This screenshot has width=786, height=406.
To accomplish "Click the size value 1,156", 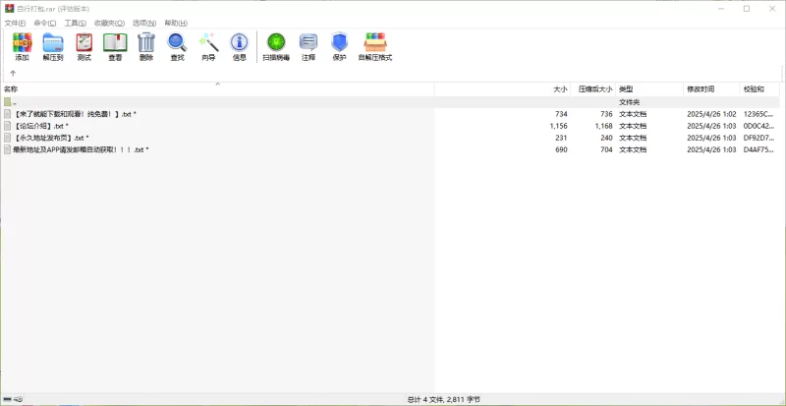I will click(558, 126).
